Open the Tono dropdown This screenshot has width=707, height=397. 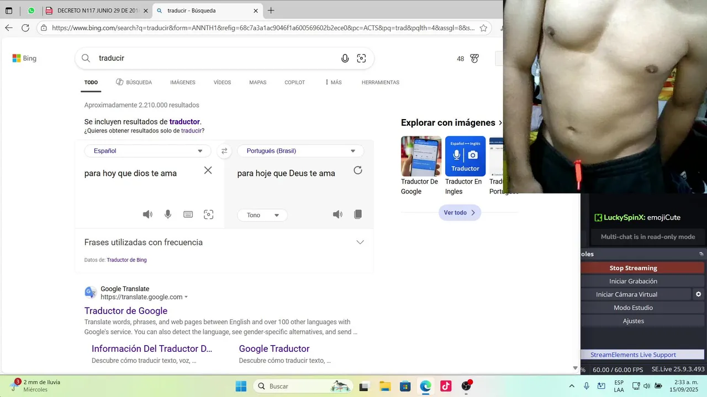coord(262,215)
